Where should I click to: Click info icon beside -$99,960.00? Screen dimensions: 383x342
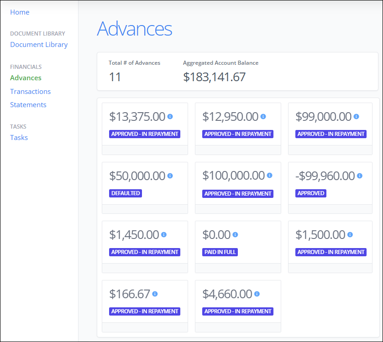(x=359, y=176)
